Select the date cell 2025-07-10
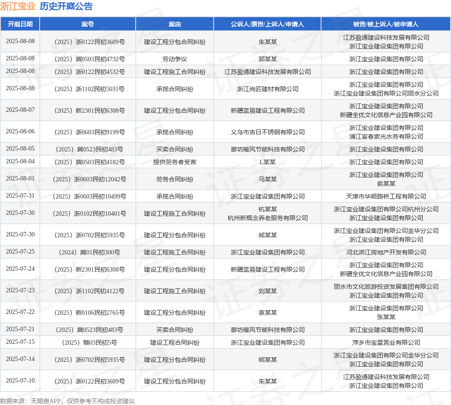Image resolution: width=451 pixels, height=405 pixels. click(x=20, y=380)
